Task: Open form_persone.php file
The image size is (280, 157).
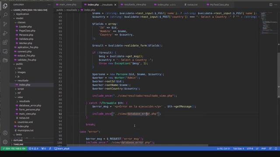Action: coord(29,109)
